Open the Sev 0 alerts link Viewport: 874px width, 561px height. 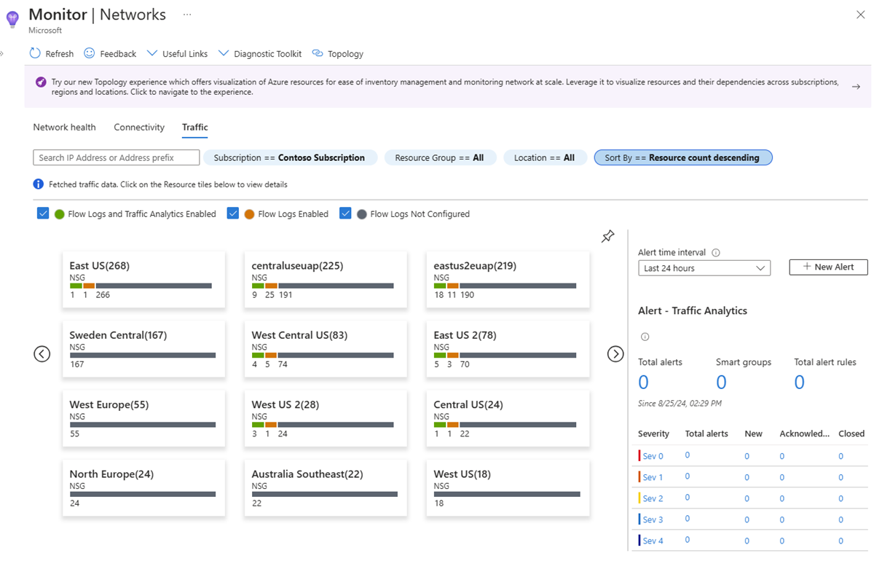652,455
